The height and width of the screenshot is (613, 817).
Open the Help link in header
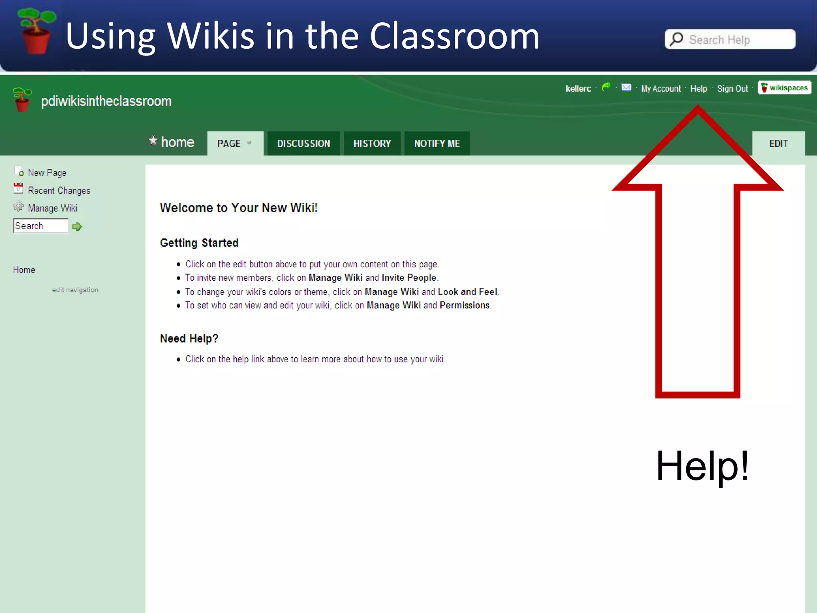click(x=698, y=89)
